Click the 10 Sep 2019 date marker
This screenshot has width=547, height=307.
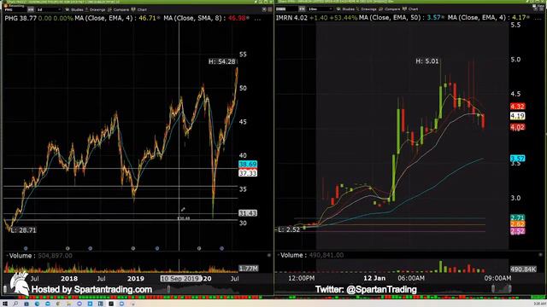[x=181, y=279]
